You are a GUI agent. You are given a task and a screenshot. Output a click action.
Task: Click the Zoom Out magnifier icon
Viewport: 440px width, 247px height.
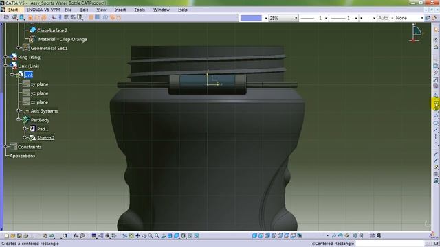[x=157, y=236]
